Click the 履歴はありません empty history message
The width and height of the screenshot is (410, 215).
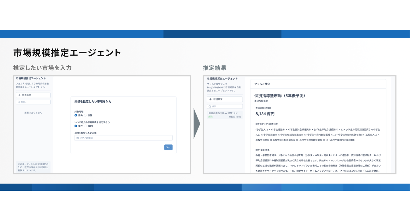pyautogui.click(x=33, y=113)
